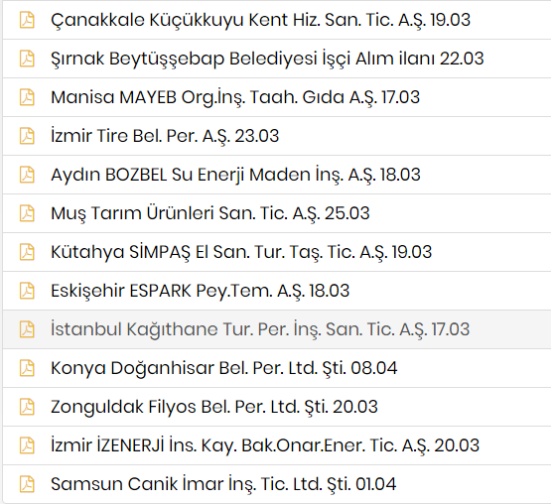Image resolution: width=551 pixels, height=504 pixels.
Task: Click PDF icon beside Çanakkale Küçükkuyu entry
Action: point(27,20)
